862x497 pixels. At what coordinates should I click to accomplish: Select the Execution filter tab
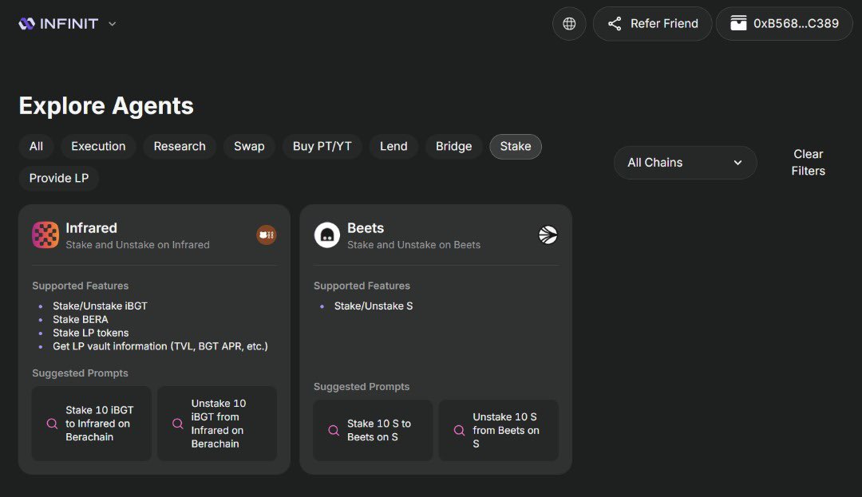pyautogui.click(x=98, y=147)
